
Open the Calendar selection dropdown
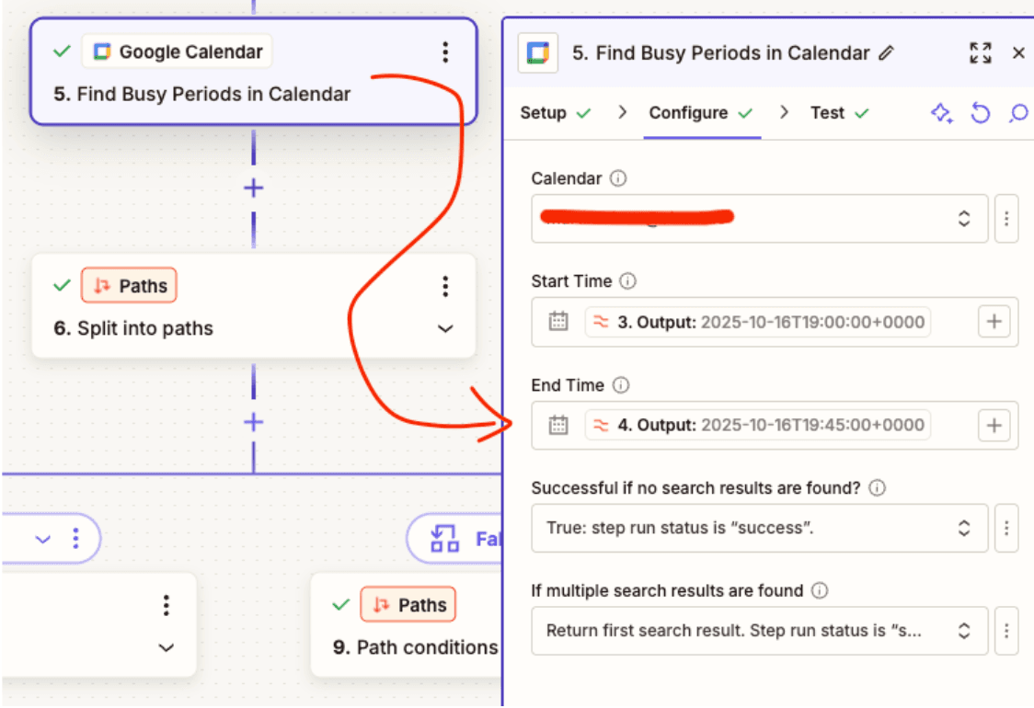pyautogui.click(x=963, y=219)
